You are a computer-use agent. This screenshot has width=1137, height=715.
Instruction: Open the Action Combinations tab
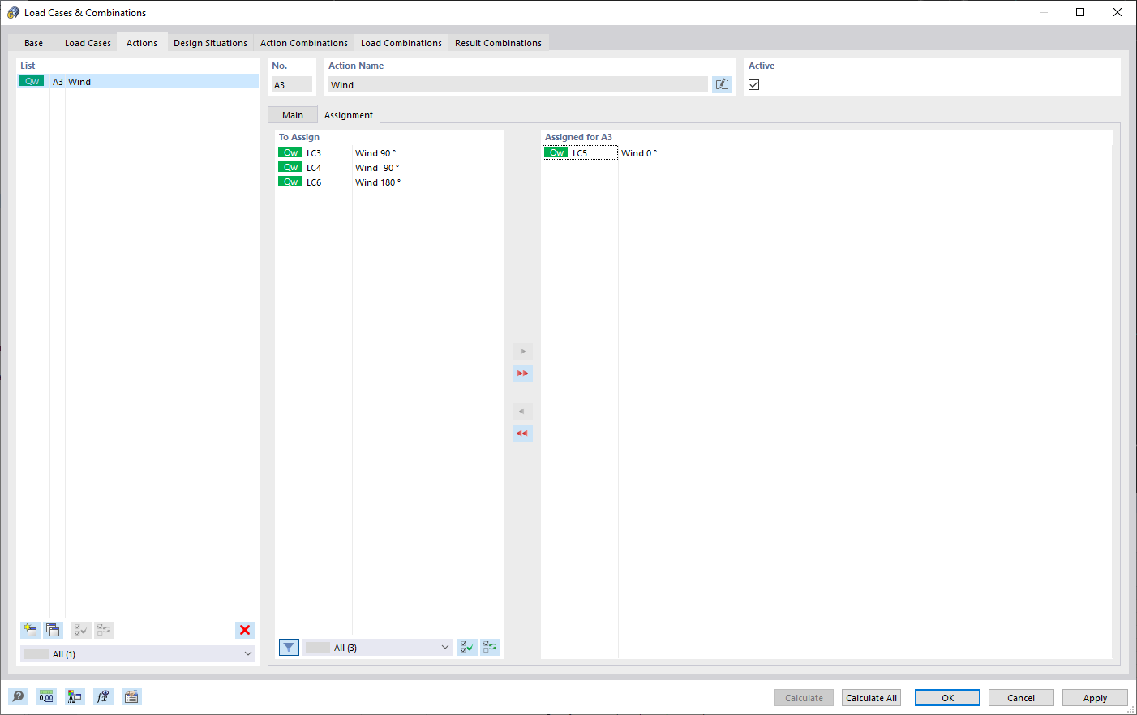(x=304, y=43)
